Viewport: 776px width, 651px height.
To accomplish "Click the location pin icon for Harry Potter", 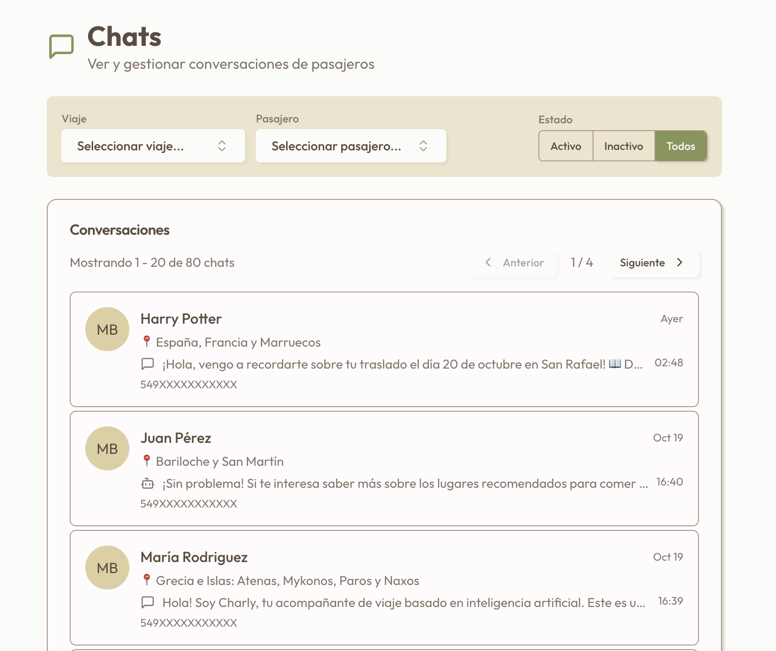I will point(147,341).
